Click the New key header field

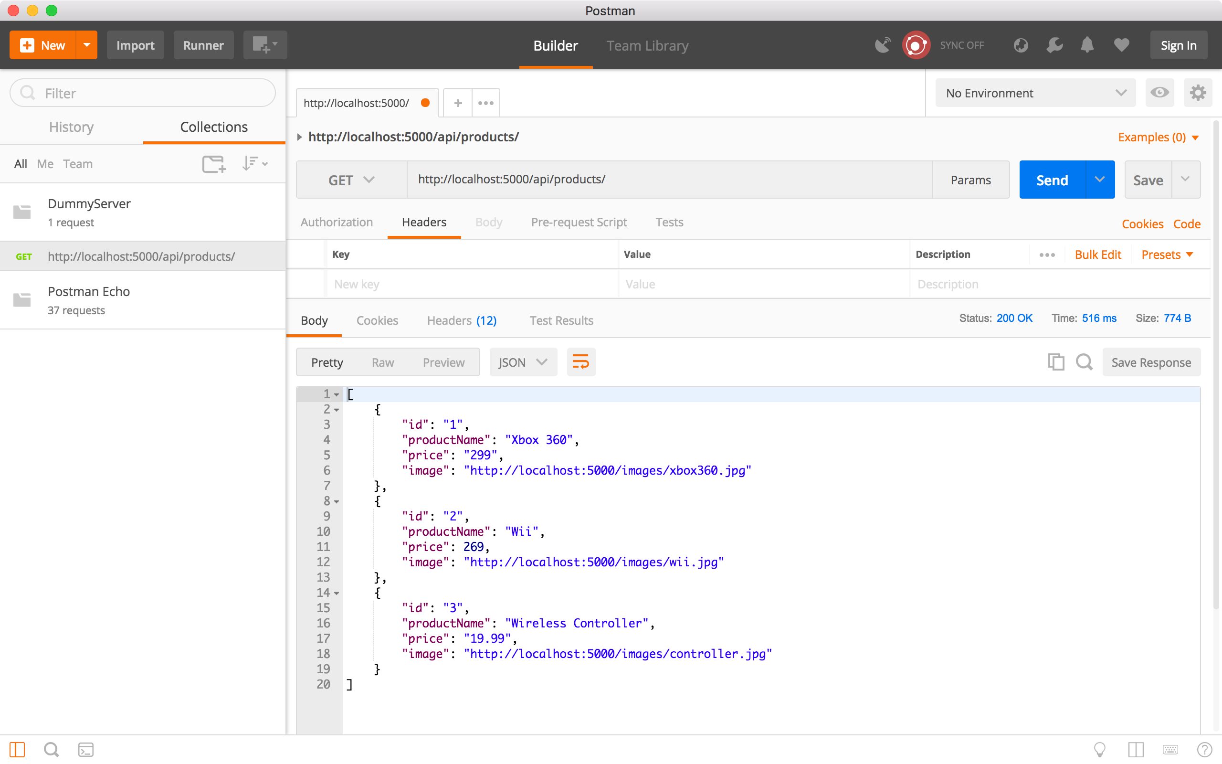click(472, 284)
